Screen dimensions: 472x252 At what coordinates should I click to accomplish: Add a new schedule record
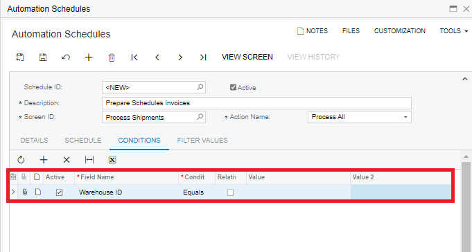89,57
